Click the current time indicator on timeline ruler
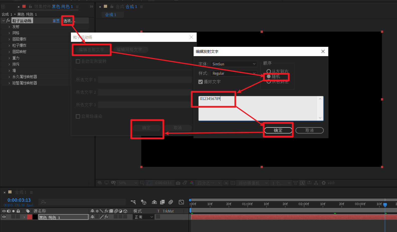Image resolution: width=397 pixels, height=232 pixels. [385, 205]
